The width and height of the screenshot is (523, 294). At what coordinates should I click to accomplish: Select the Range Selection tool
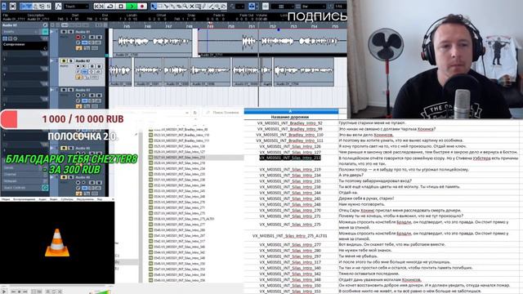coord(160,7)
